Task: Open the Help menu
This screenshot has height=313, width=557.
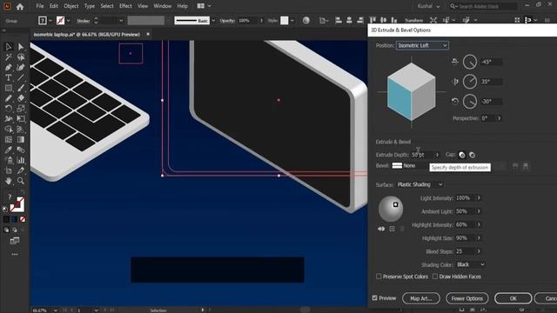Action: point(182,6)
